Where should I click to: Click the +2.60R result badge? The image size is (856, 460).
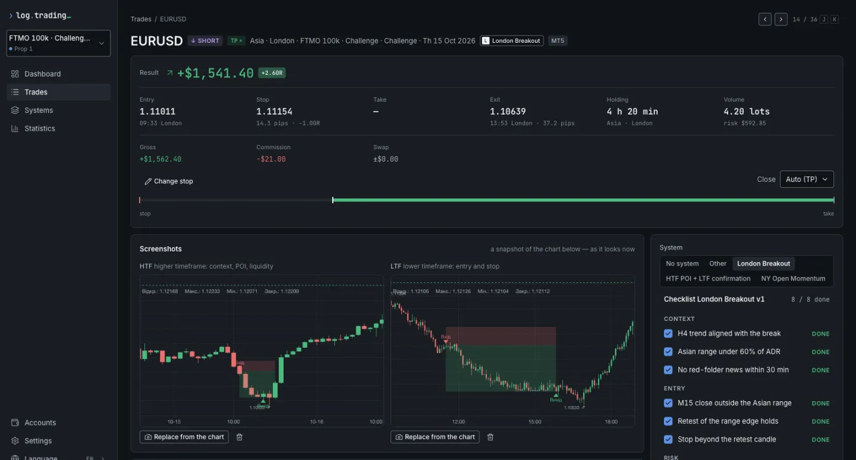[272, 73]
